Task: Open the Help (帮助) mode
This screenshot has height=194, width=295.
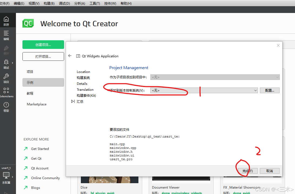Action: pos(6,107)
